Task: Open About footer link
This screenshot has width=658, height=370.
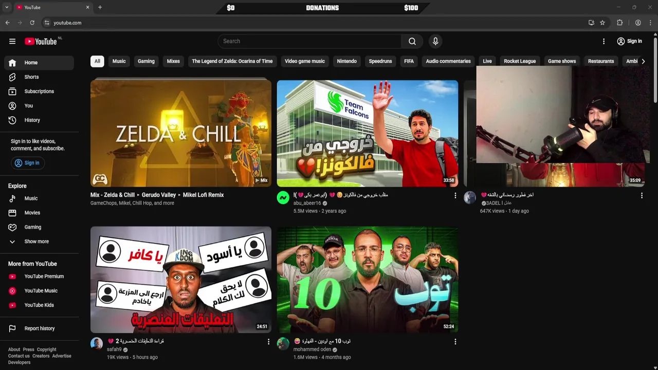Action: tap(14, 349)
